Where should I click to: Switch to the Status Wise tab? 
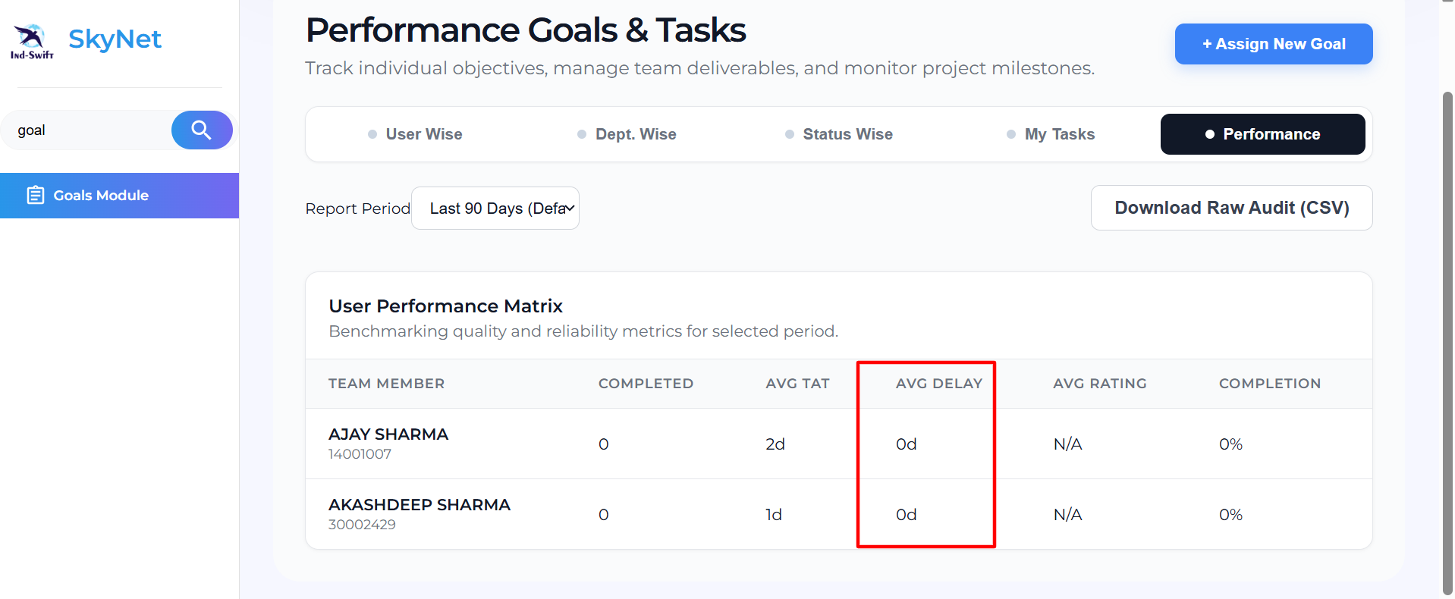[x=839, y=134]
